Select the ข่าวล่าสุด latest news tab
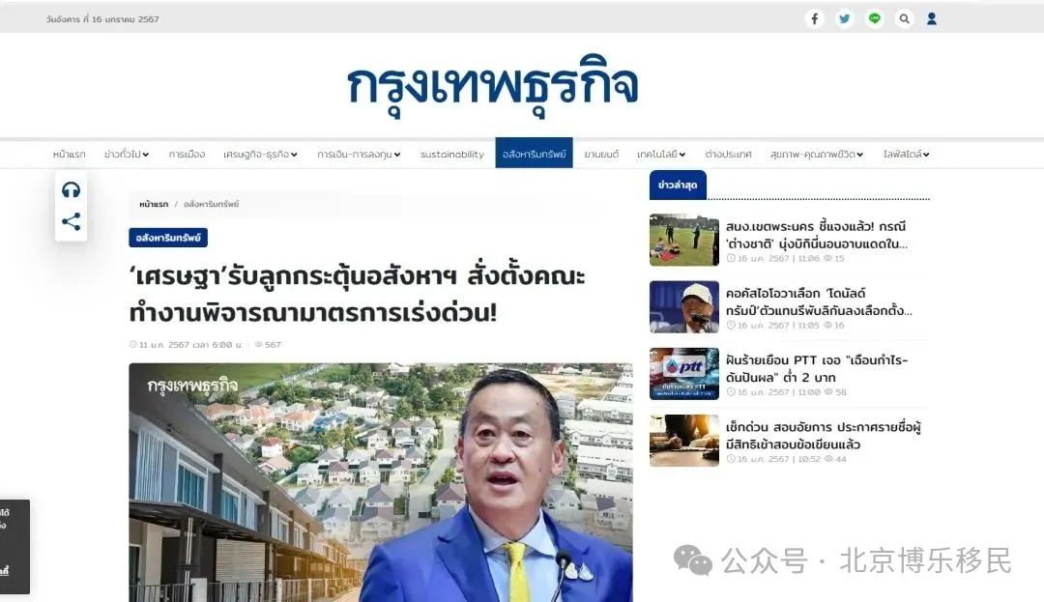The image size is (1044, 602). [x=678, y=185]
